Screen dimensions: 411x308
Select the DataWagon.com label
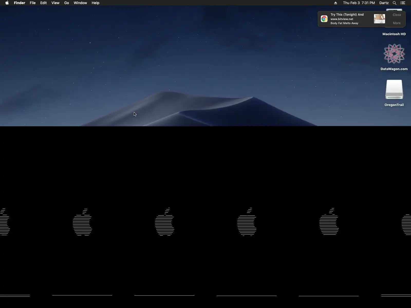(394, 69)
